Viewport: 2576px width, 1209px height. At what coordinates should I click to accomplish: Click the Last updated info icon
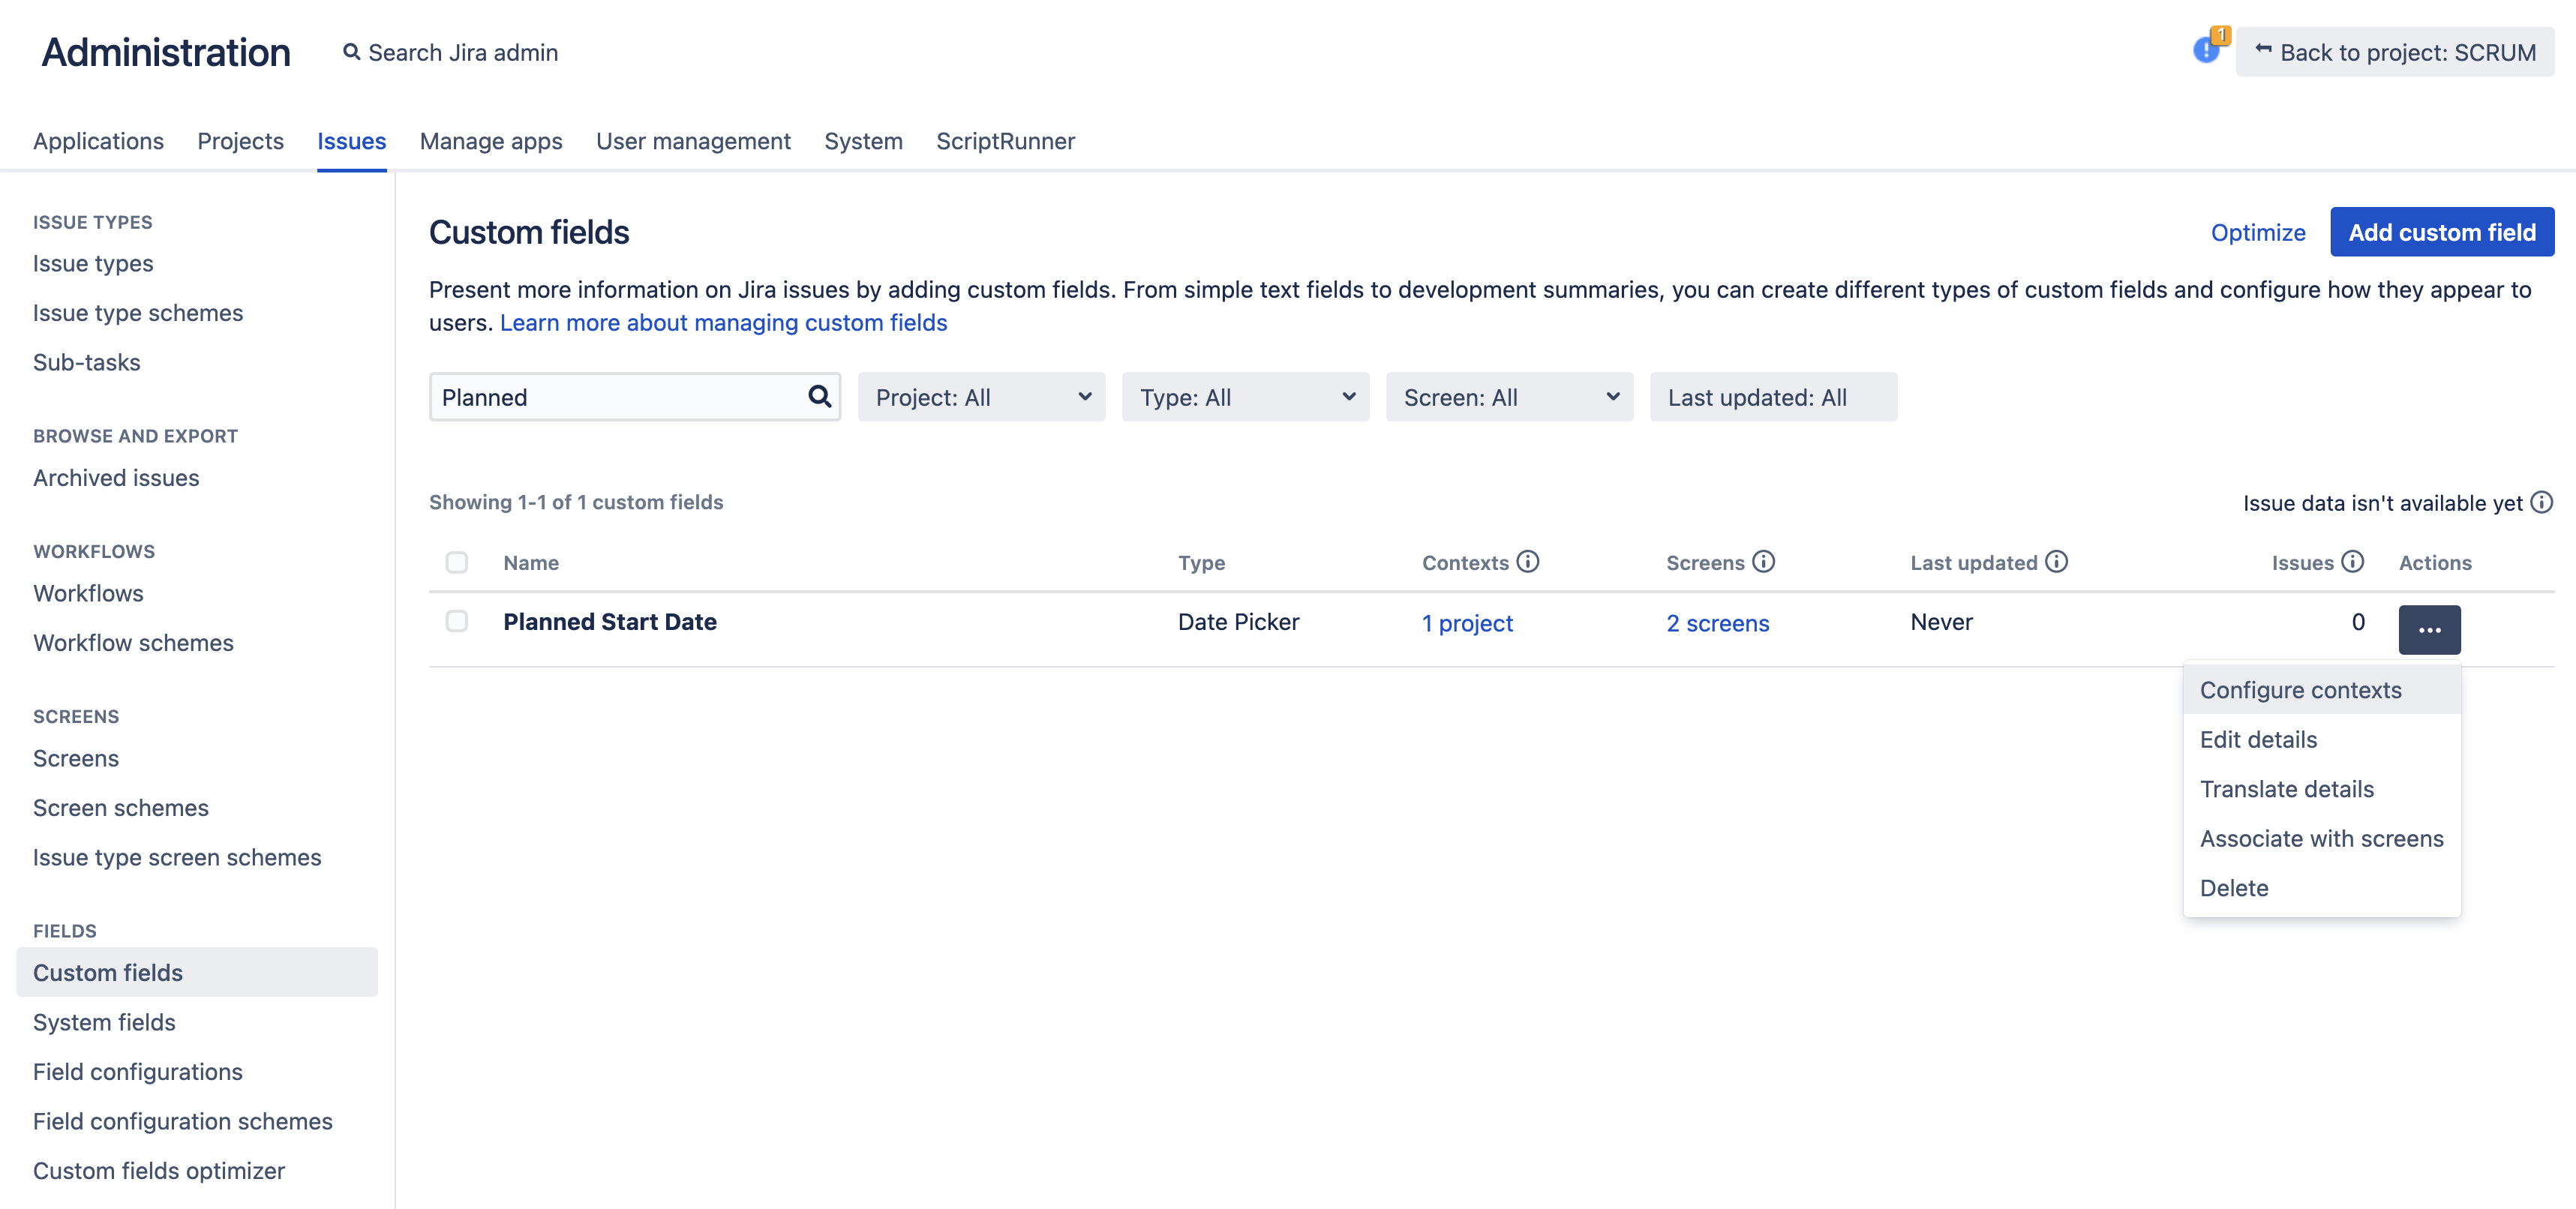point(2056,562)
